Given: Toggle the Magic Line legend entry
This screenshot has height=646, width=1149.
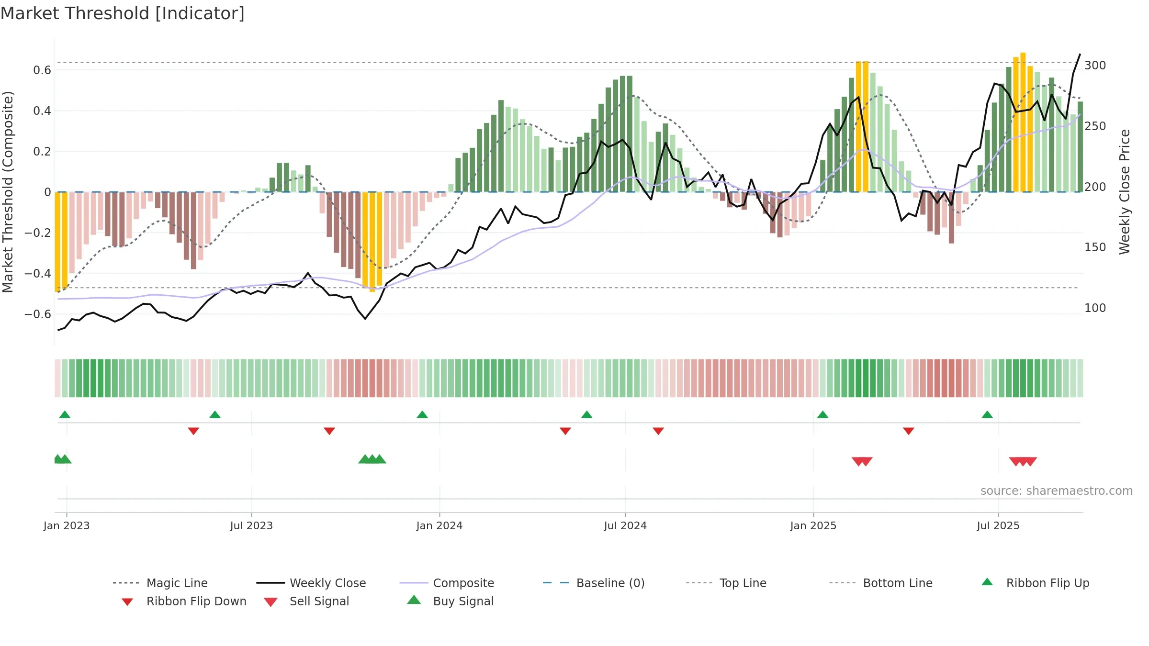Looking at the screenshot, I should click(x=160, y=583).
